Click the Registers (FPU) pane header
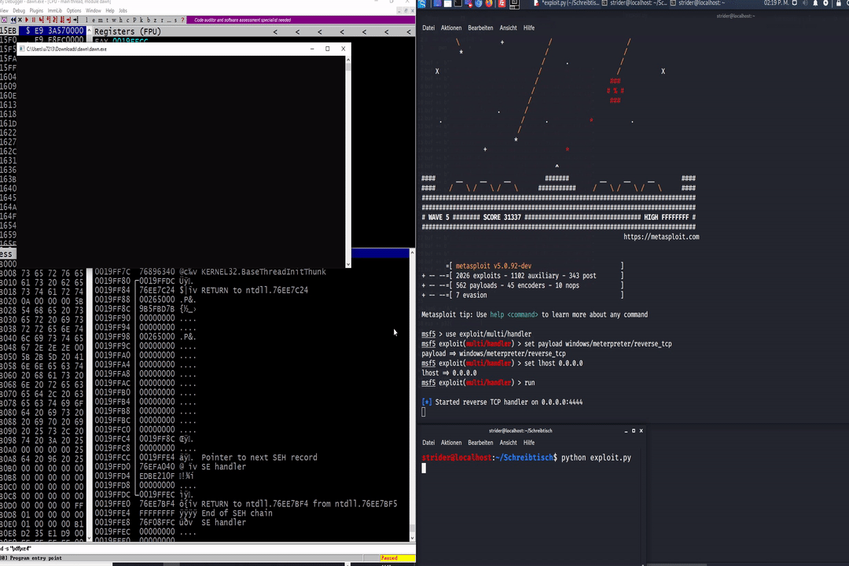This screenshot has height=566, width=849. click(x=252, y=31)
